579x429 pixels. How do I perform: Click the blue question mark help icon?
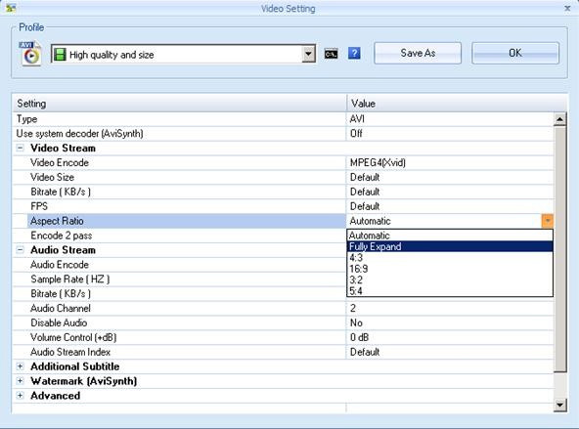[x=354, y=54]
